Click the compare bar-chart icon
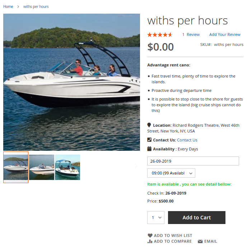 click(150, 241)
